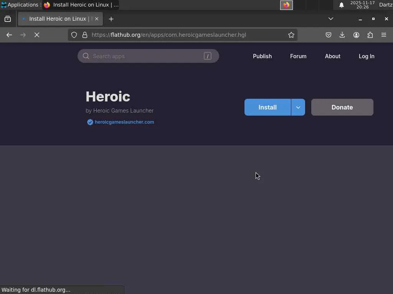Bookmark this page with the star

291,35
